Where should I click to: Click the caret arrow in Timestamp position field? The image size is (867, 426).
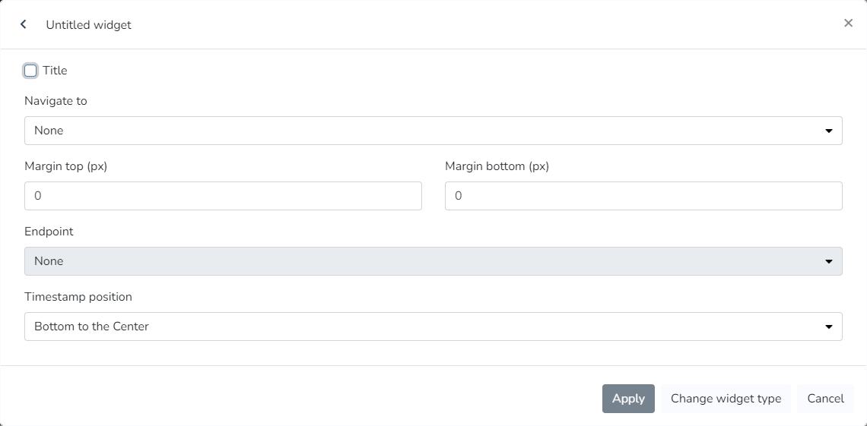tap(828, 327)
